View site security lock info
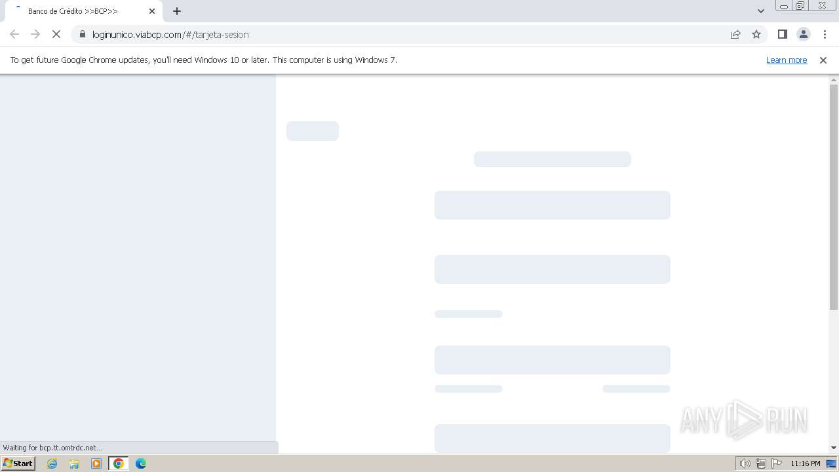Screen dimensions: 839x472 click(x=83, y=34)
